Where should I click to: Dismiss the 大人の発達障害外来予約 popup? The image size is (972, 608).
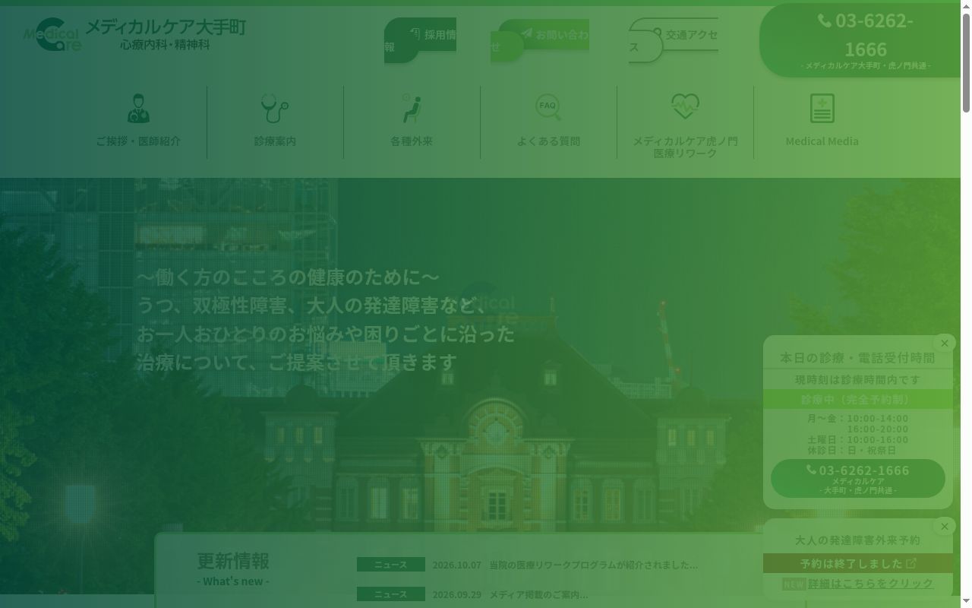coord(945,526)
